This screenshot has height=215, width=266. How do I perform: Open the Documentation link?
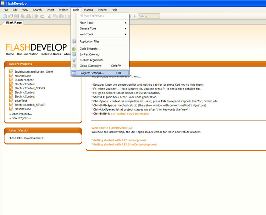28,54
